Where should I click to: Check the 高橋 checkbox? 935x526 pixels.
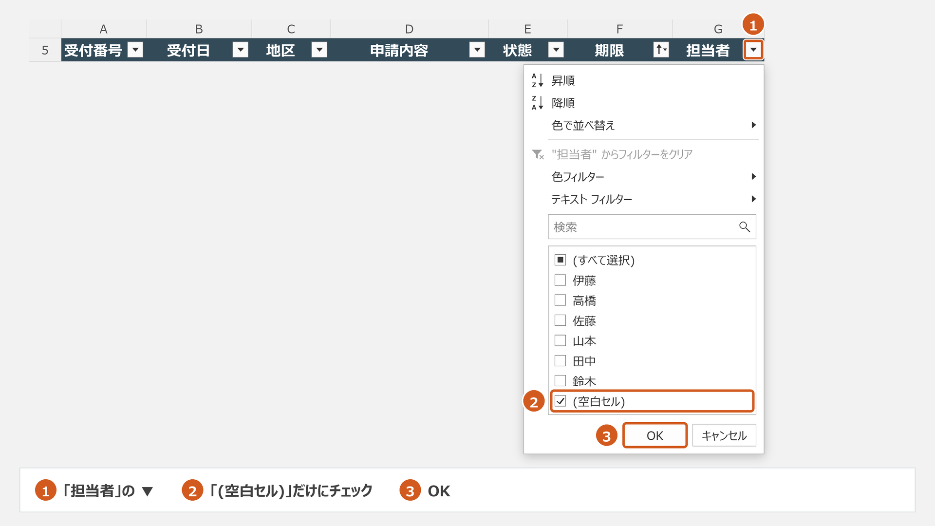coord(560,300)
